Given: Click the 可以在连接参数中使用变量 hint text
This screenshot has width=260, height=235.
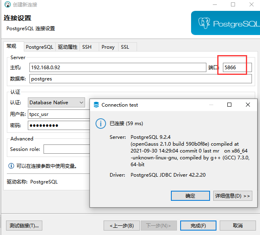Looking at the screenshot, I should tap(47, 166).
